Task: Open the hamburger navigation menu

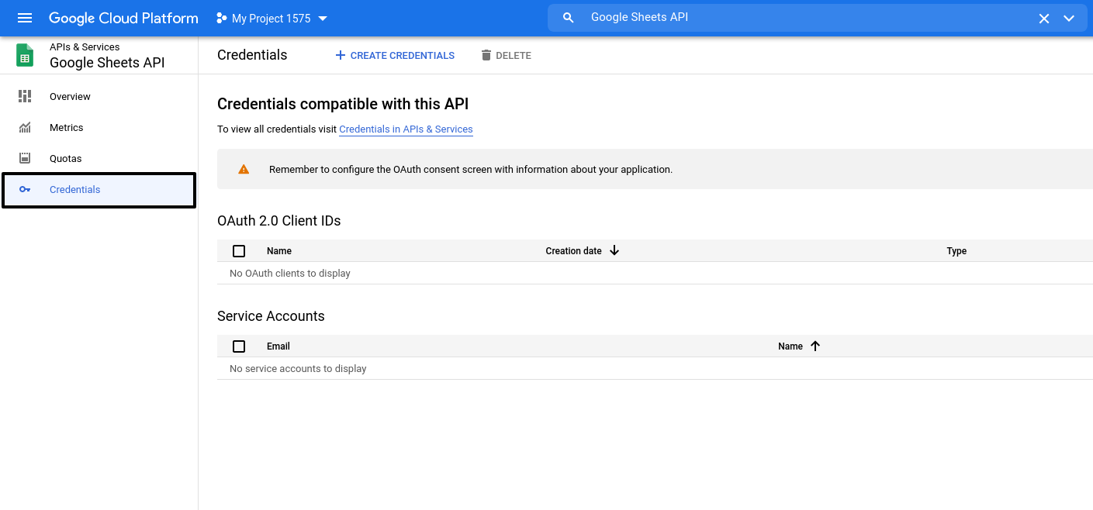Action: (x=25, y=18)
